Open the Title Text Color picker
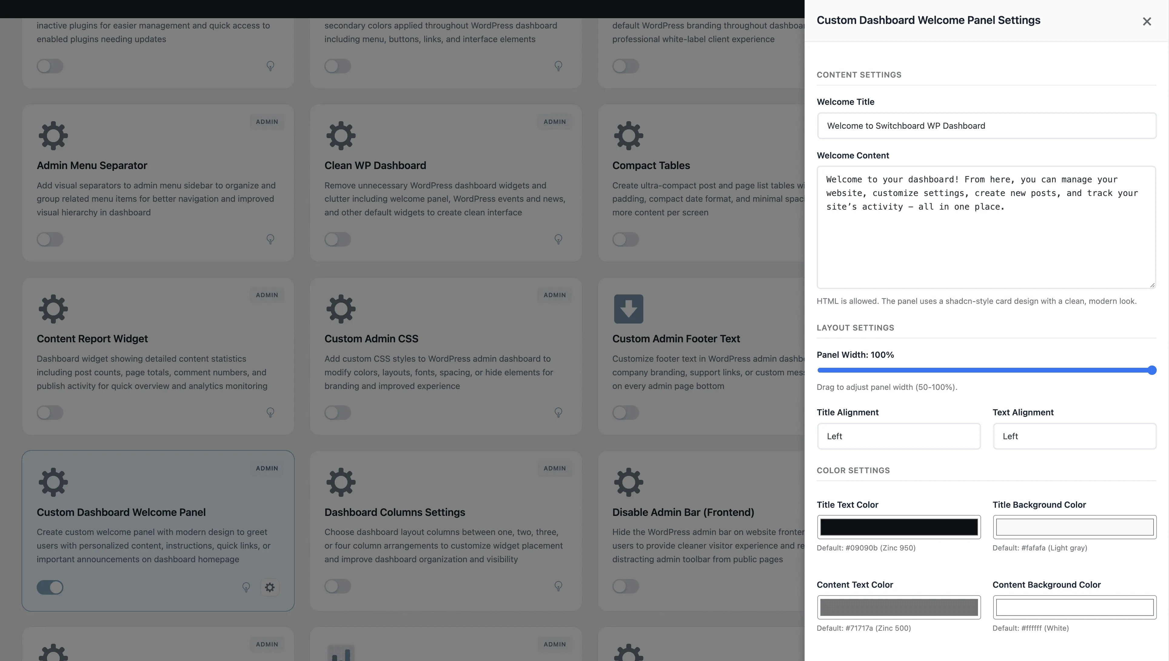Image resolution: width=1169 pixels, height=661 pixels. click(898, 527)
